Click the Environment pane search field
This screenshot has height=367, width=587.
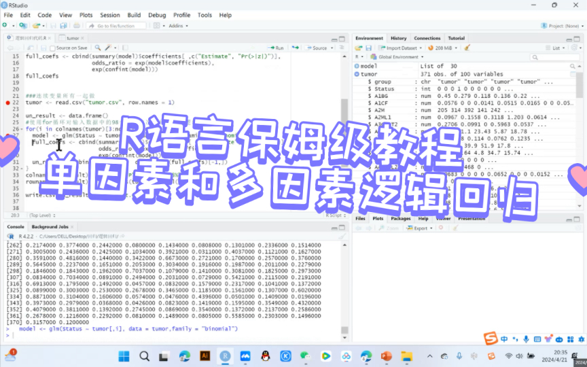(x=555, y=57)
